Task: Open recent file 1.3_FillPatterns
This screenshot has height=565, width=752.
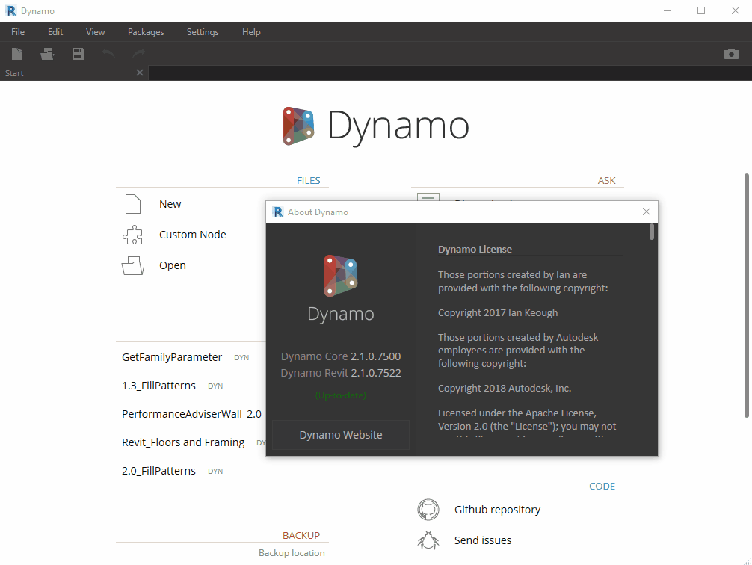Action: [x=158, y=386]
